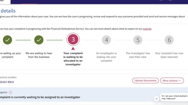
Task: Click 'The investigator has sent their view' label
Action: pyautogui.click(x=138, y=55)
